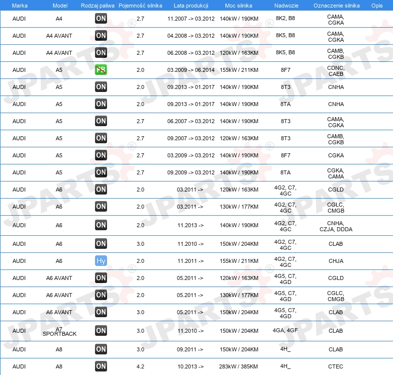Click the Pojemność silnika column header

140,6
